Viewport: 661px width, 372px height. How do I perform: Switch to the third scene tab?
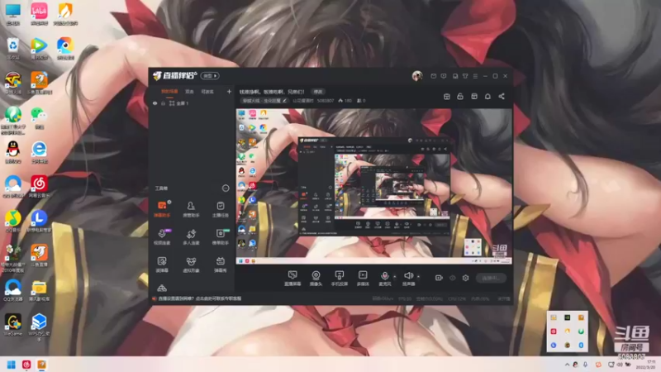pos(207,92)
